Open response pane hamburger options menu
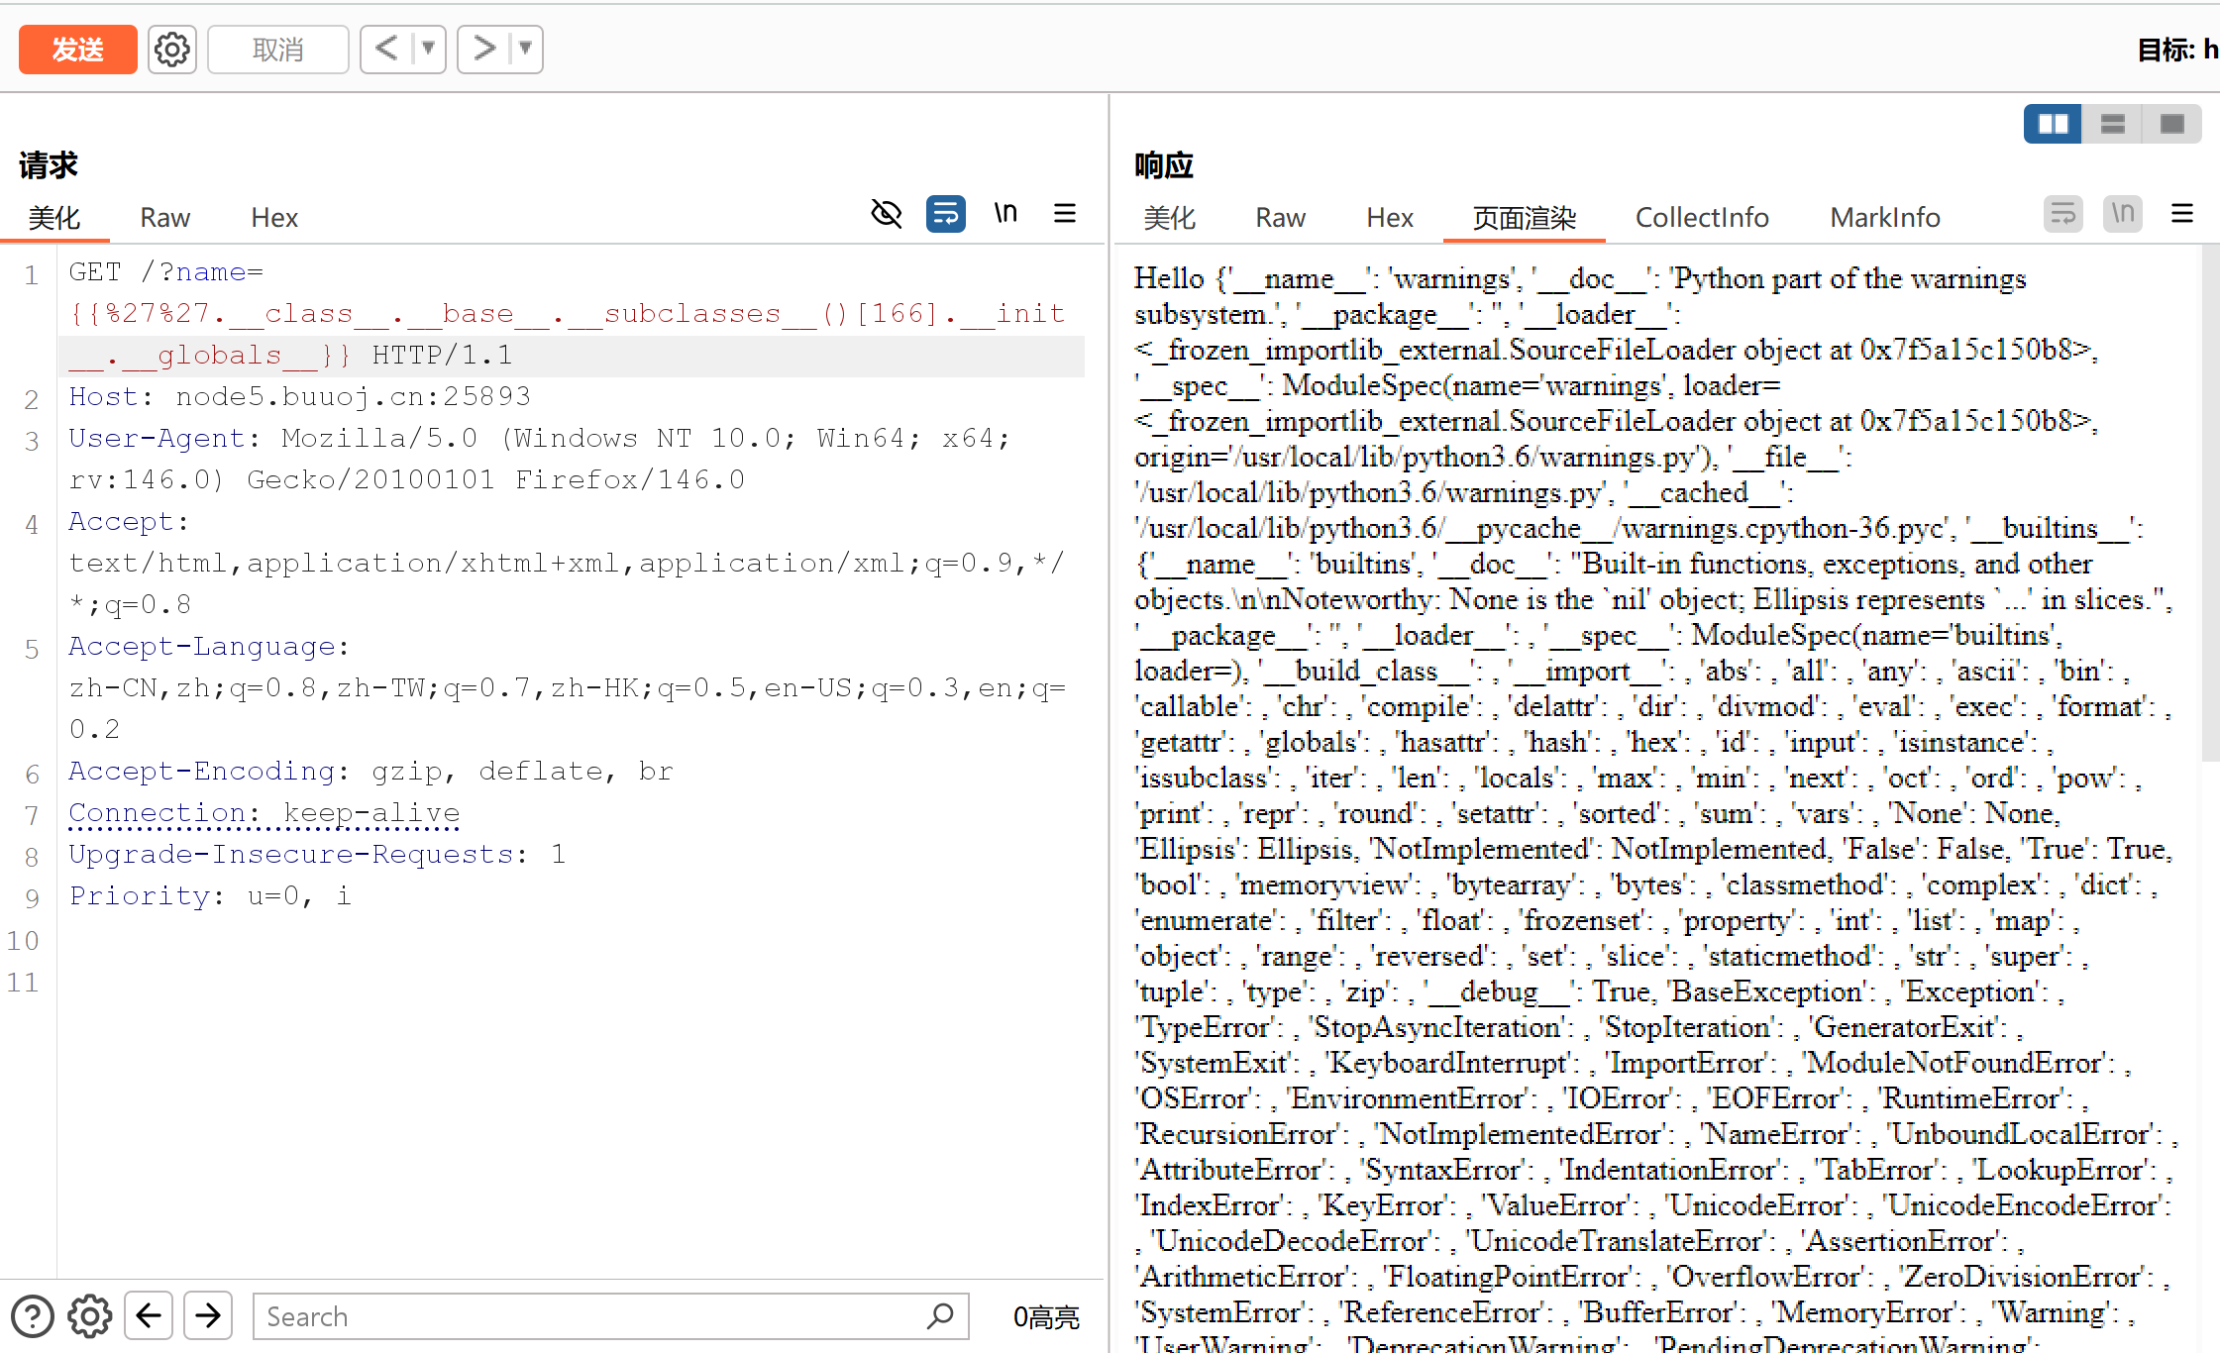This screenshot has width=2220, height=1353. [2181, 214]
